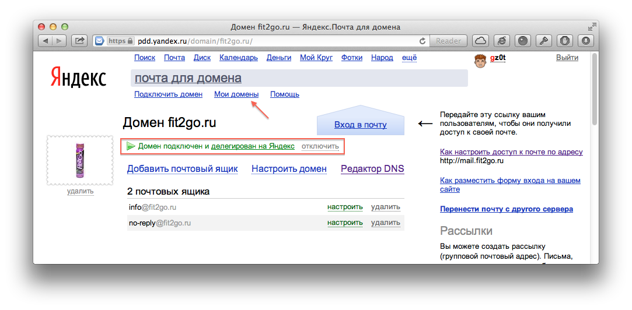Enter full screen with corner arrows icon

coord(592,27)
